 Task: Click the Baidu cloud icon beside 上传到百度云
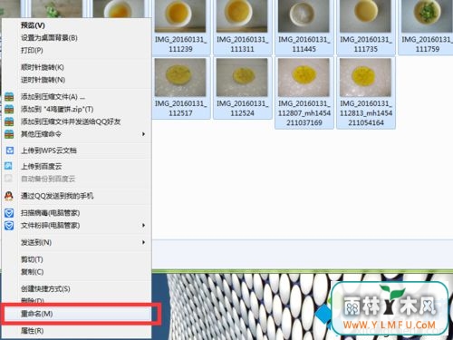[x=8, y=166]
